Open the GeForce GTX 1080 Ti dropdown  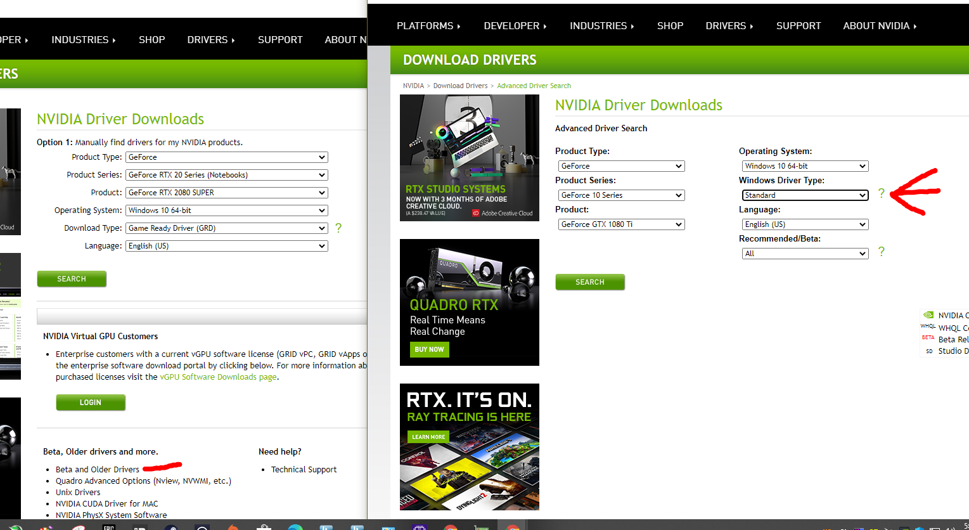pyautogui.click(x=621, y=224)
